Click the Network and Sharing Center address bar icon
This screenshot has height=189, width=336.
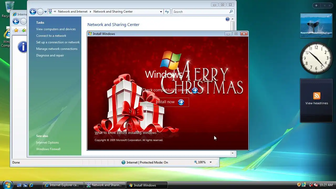(50, 12)
